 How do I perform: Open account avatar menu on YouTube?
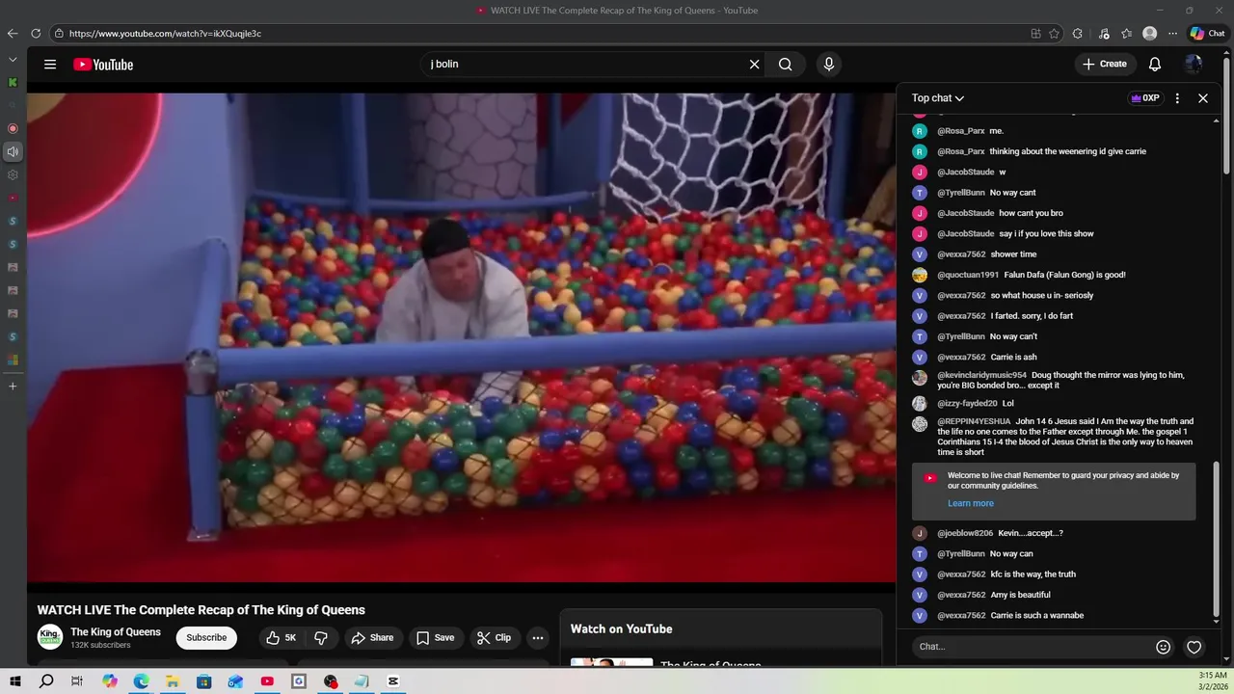pos(1194,65)
